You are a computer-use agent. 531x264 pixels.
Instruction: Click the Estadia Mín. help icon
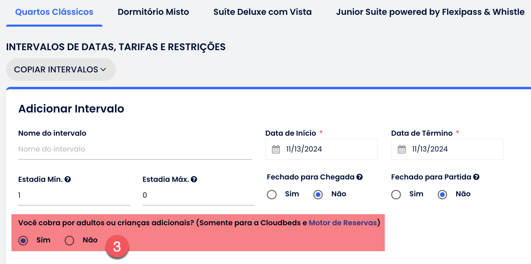tap(68, 179)
